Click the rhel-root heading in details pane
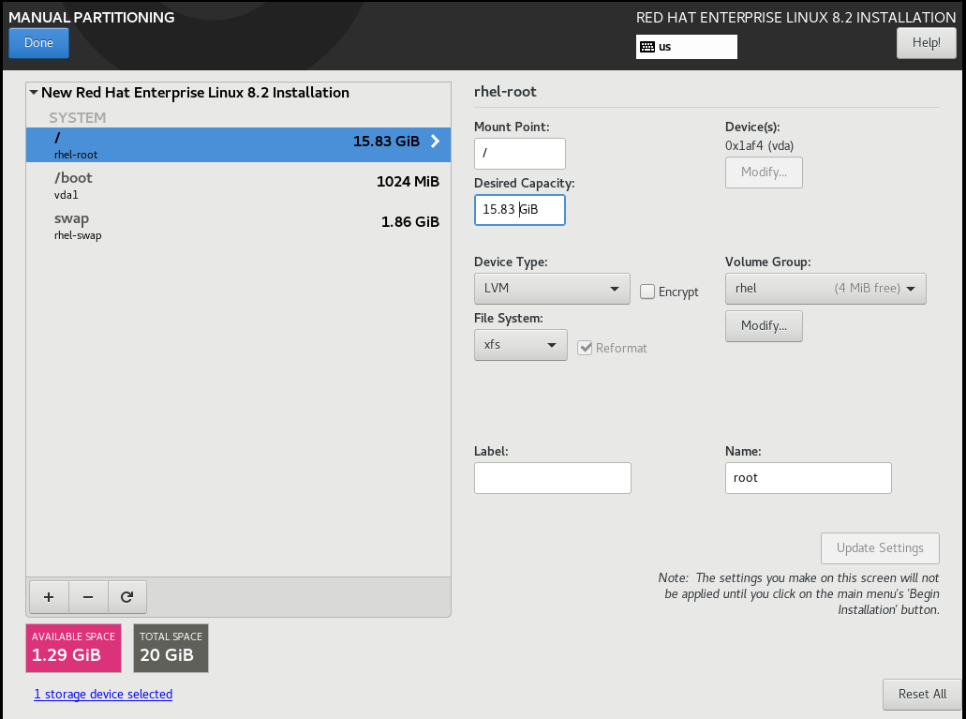The image size is (966, 719). [x=505, y=92]
